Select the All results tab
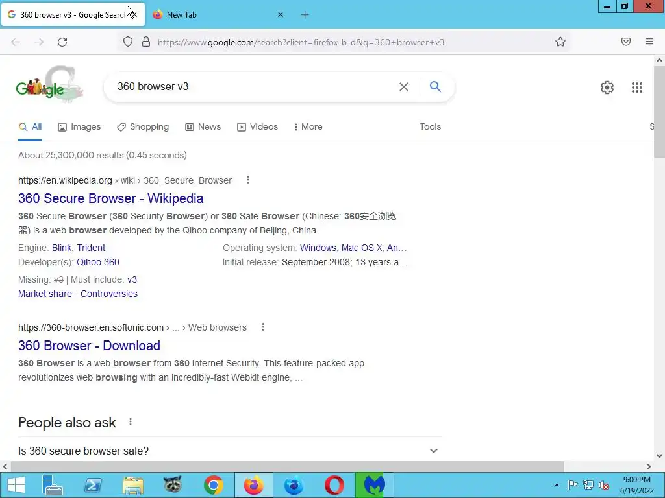The height and width of the screenshot is (498, 665). click(x=30, y=126)
